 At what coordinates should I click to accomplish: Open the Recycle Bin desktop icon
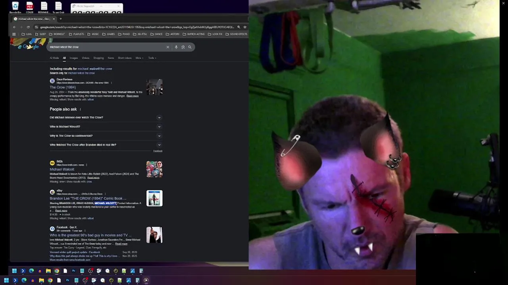pyautogui.click(x=15, y=8)
